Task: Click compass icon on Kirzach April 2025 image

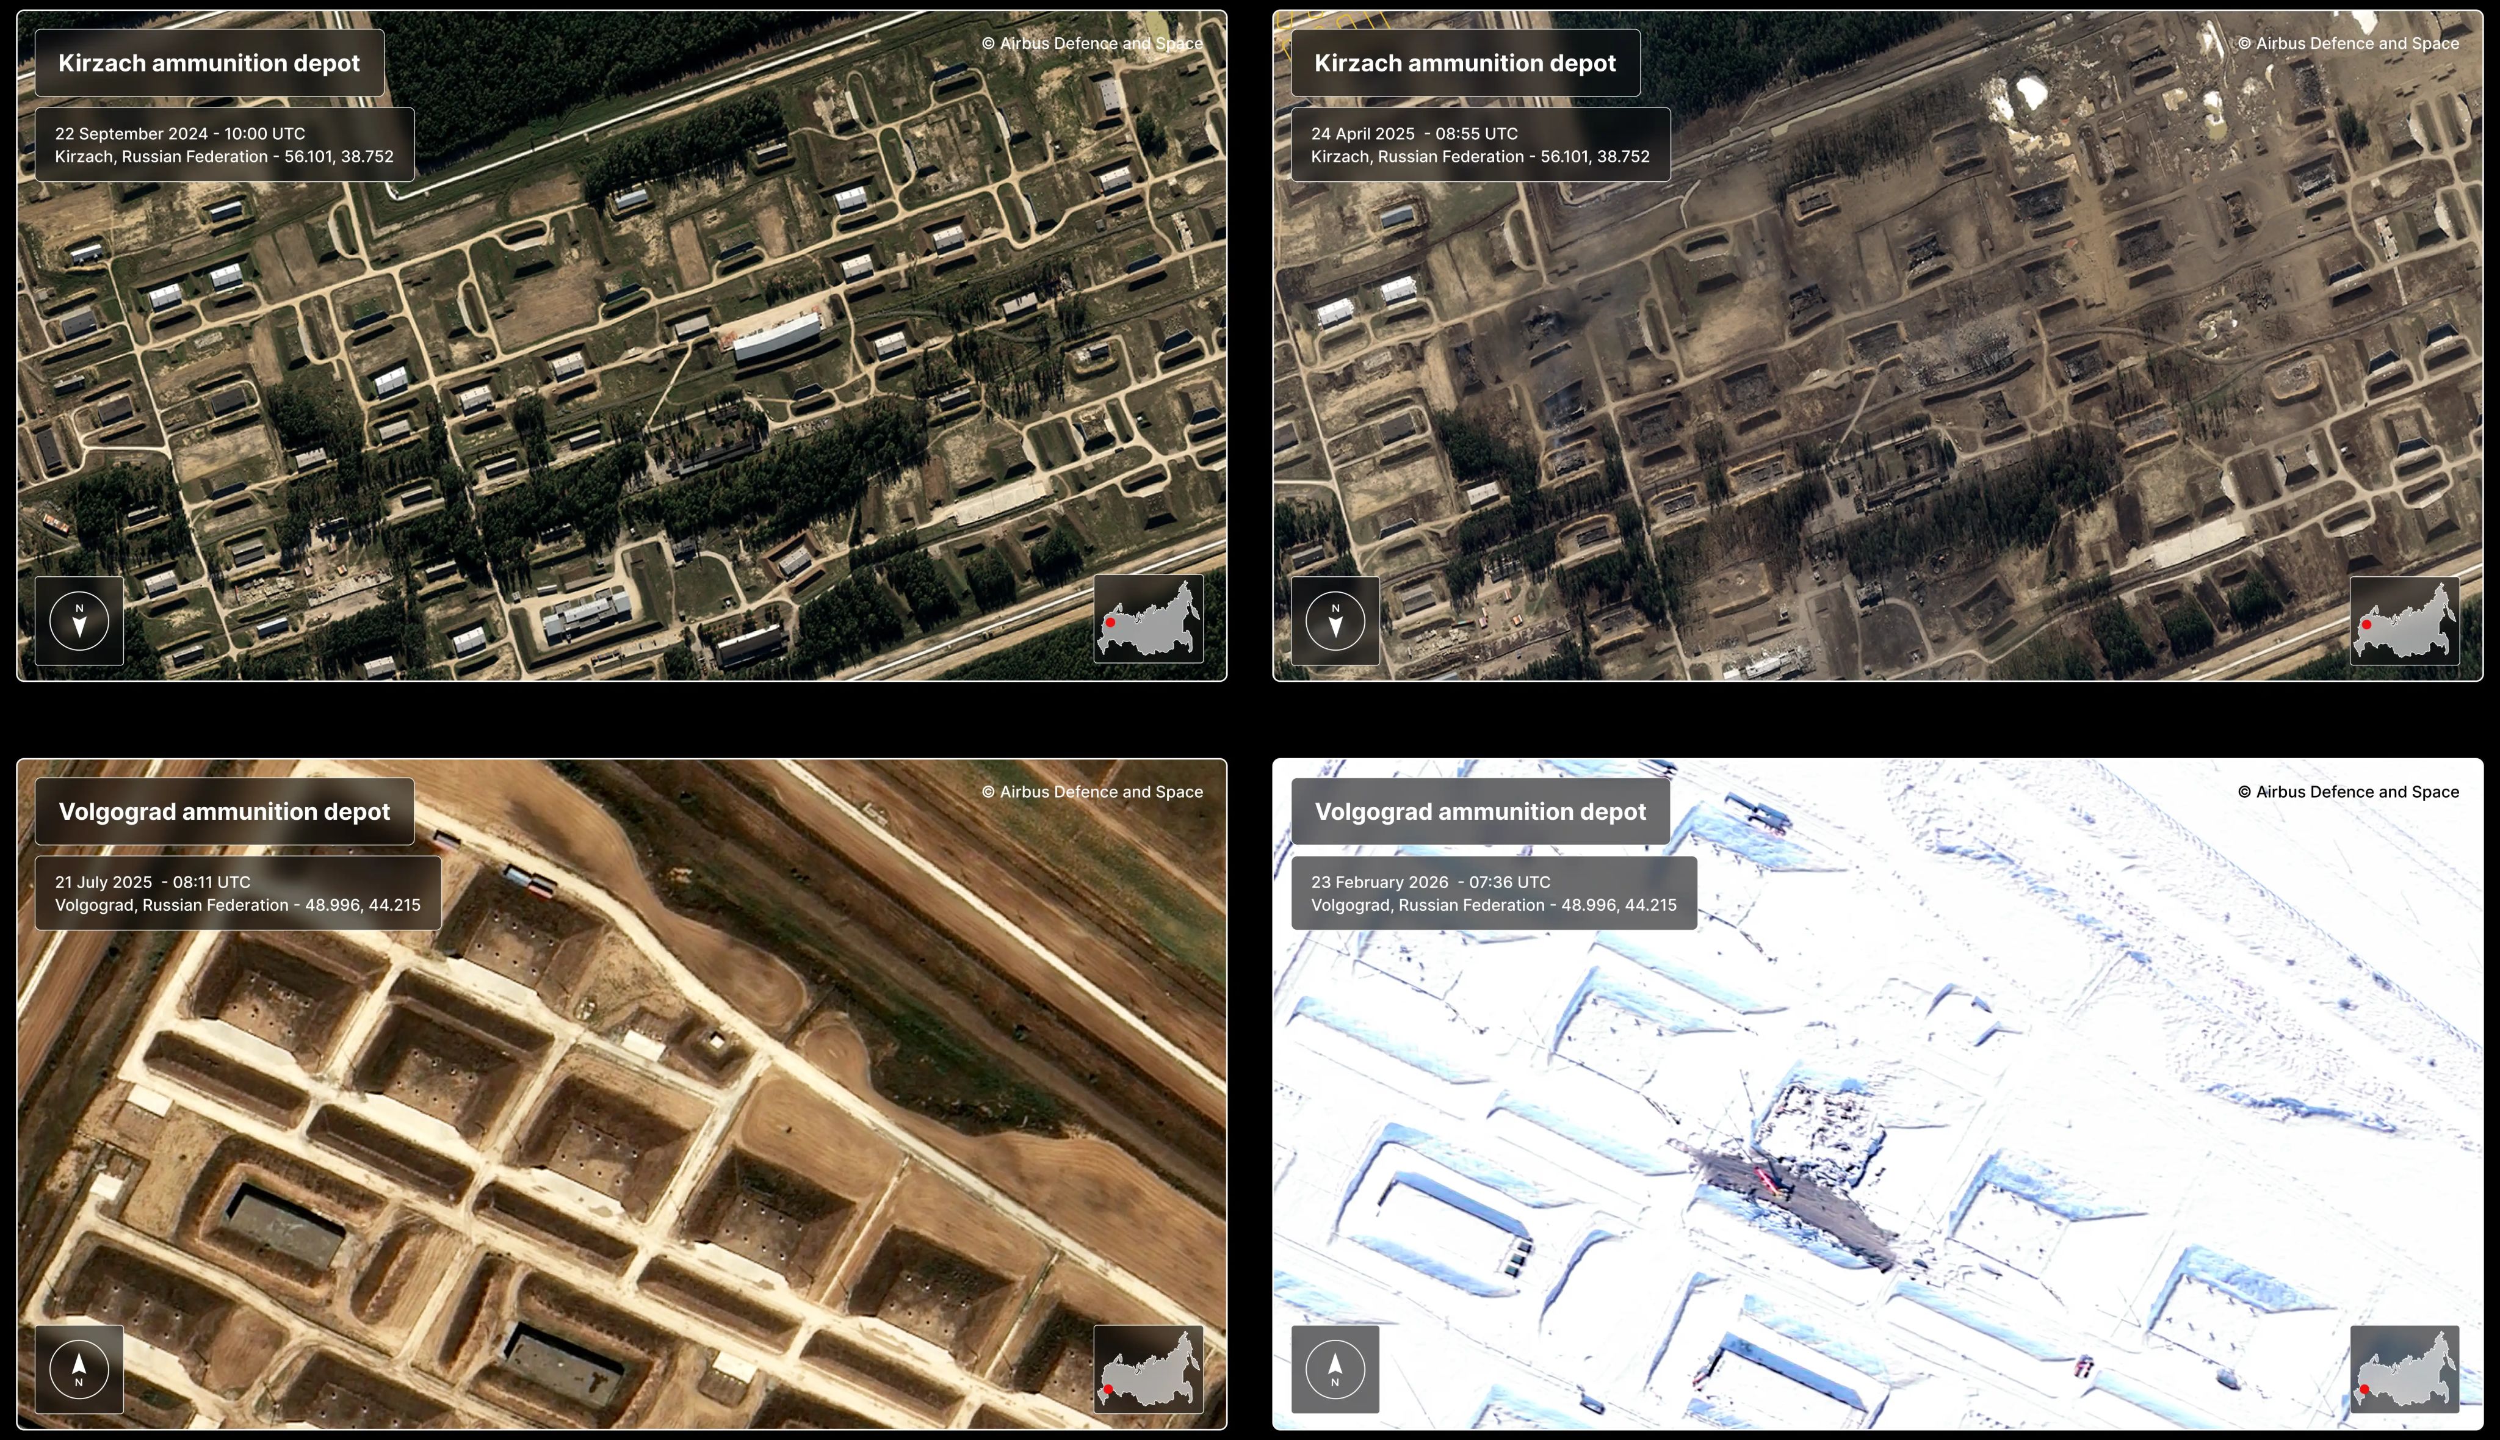Action: 1335,621
